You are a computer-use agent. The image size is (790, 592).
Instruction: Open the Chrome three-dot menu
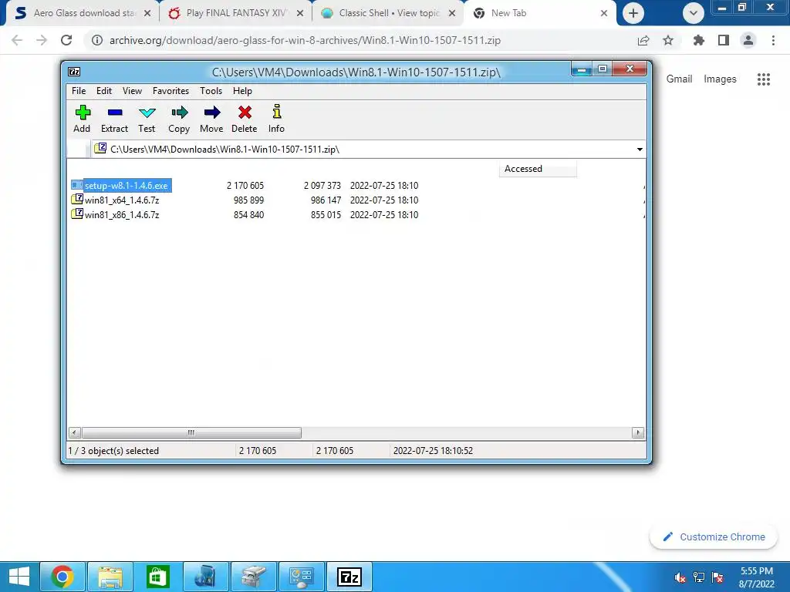pos(773,40)
